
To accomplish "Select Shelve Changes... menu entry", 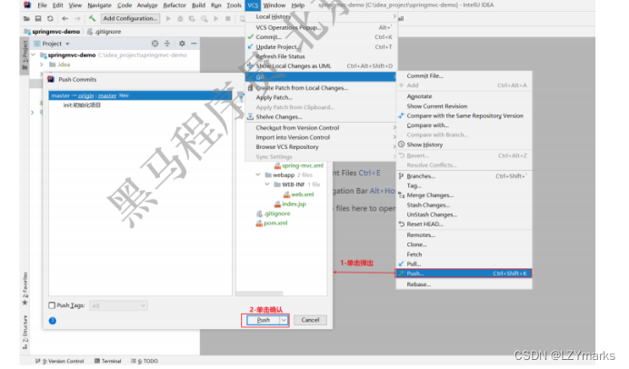I will click(x=321, y=117).
